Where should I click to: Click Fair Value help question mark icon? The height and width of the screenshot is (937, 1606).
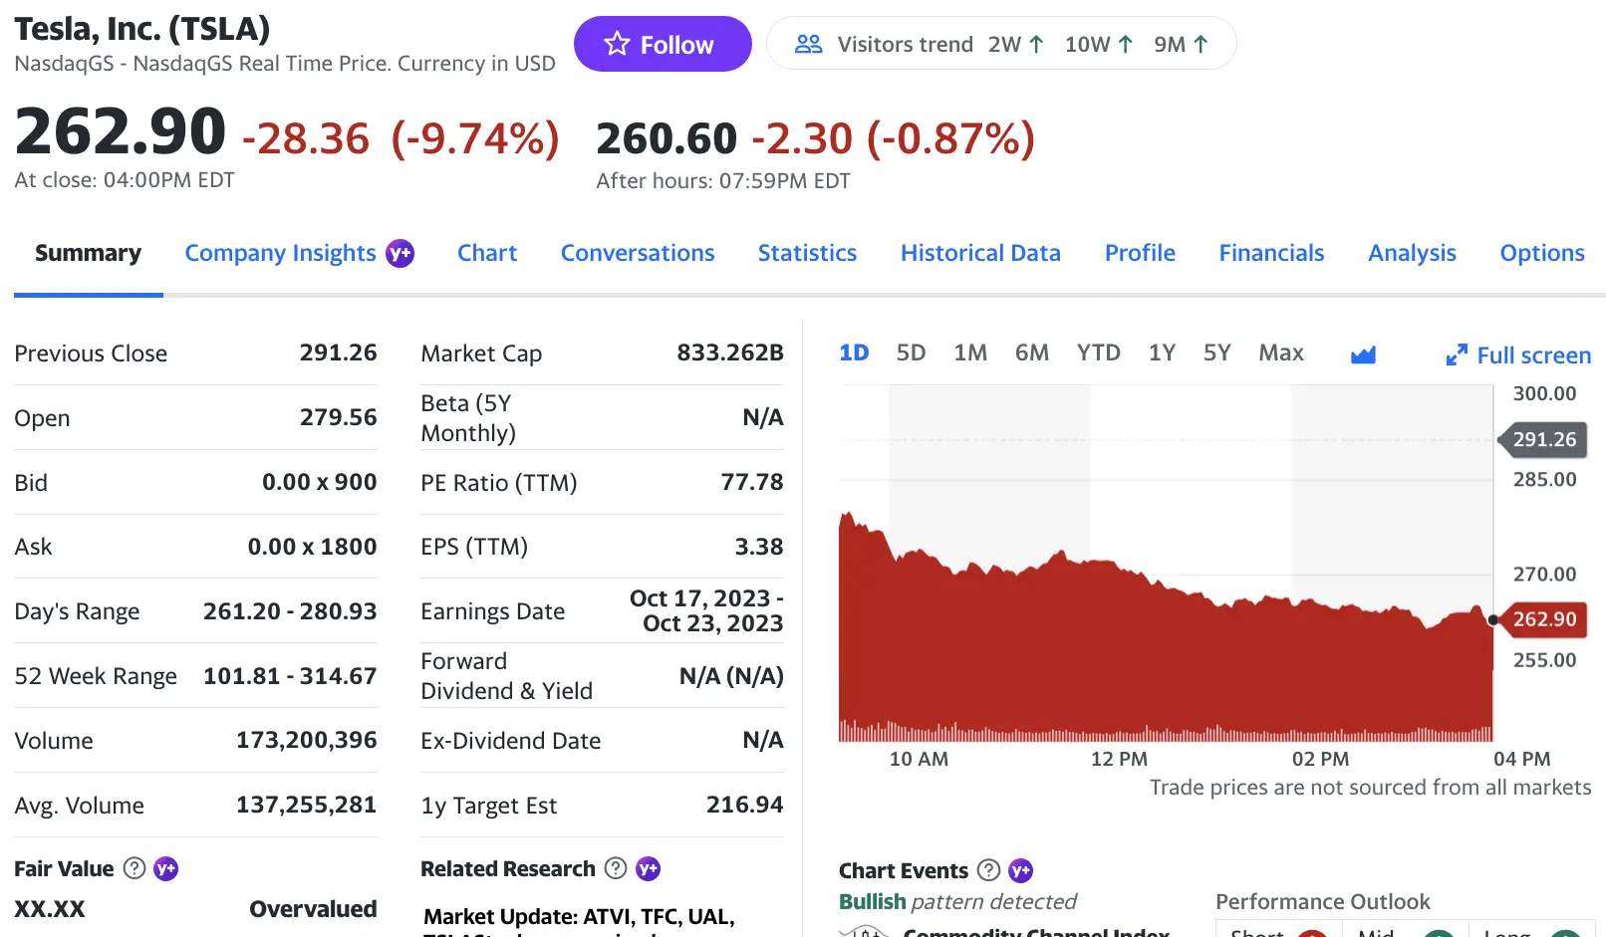134,868
